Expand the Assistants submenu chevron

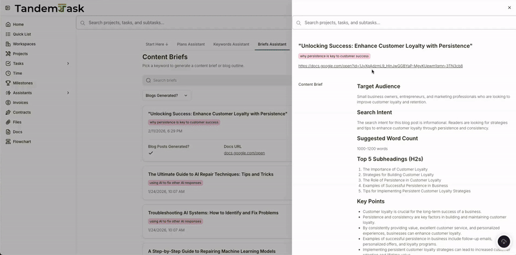coord(68,93)
